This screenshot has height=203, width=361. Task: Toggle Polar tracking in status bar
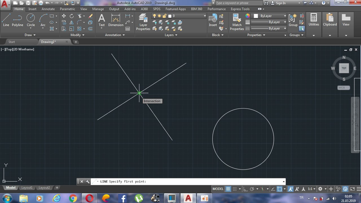(x=252, y=189)
